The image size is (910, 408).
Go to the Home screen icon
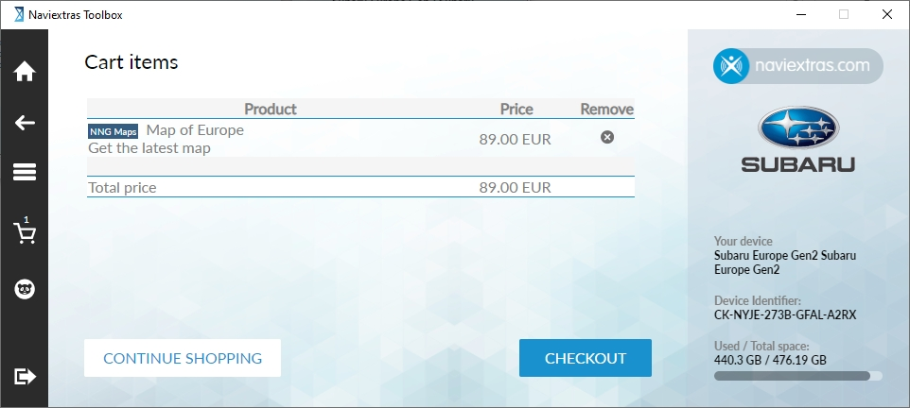pyautogui.click(x=25, y=71)
